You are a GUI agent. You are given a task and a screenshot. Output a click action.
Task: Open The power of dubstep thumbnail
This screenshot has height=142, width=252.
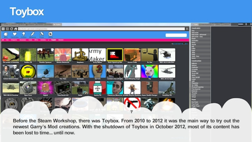tap(11, 55)
